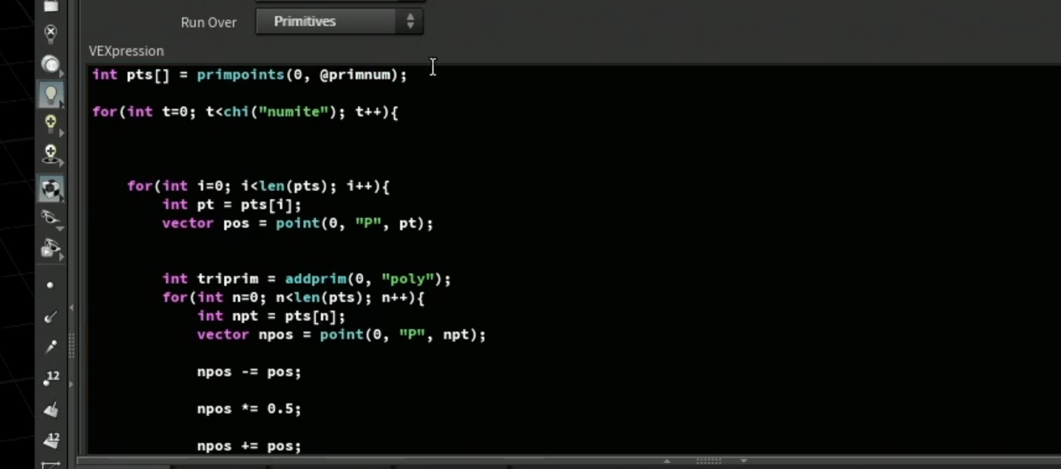
Task: Expand the pane using right splitter arrow
Action: (71, 384)
